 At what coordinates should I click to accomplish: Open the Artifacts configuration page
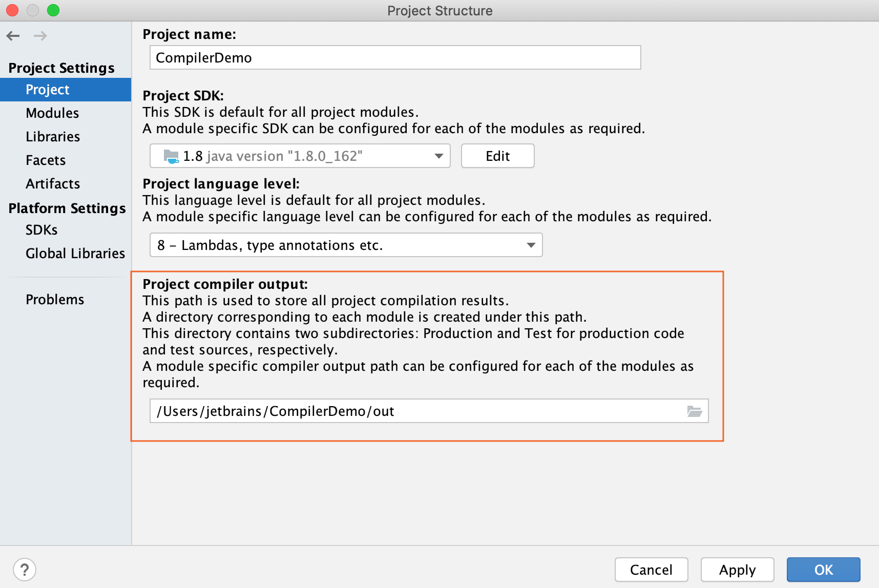[53, 183]
